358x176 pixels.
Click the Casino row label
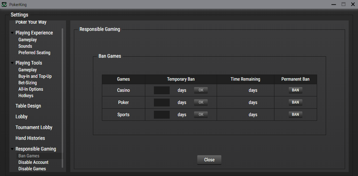click(x=123, y=90)
